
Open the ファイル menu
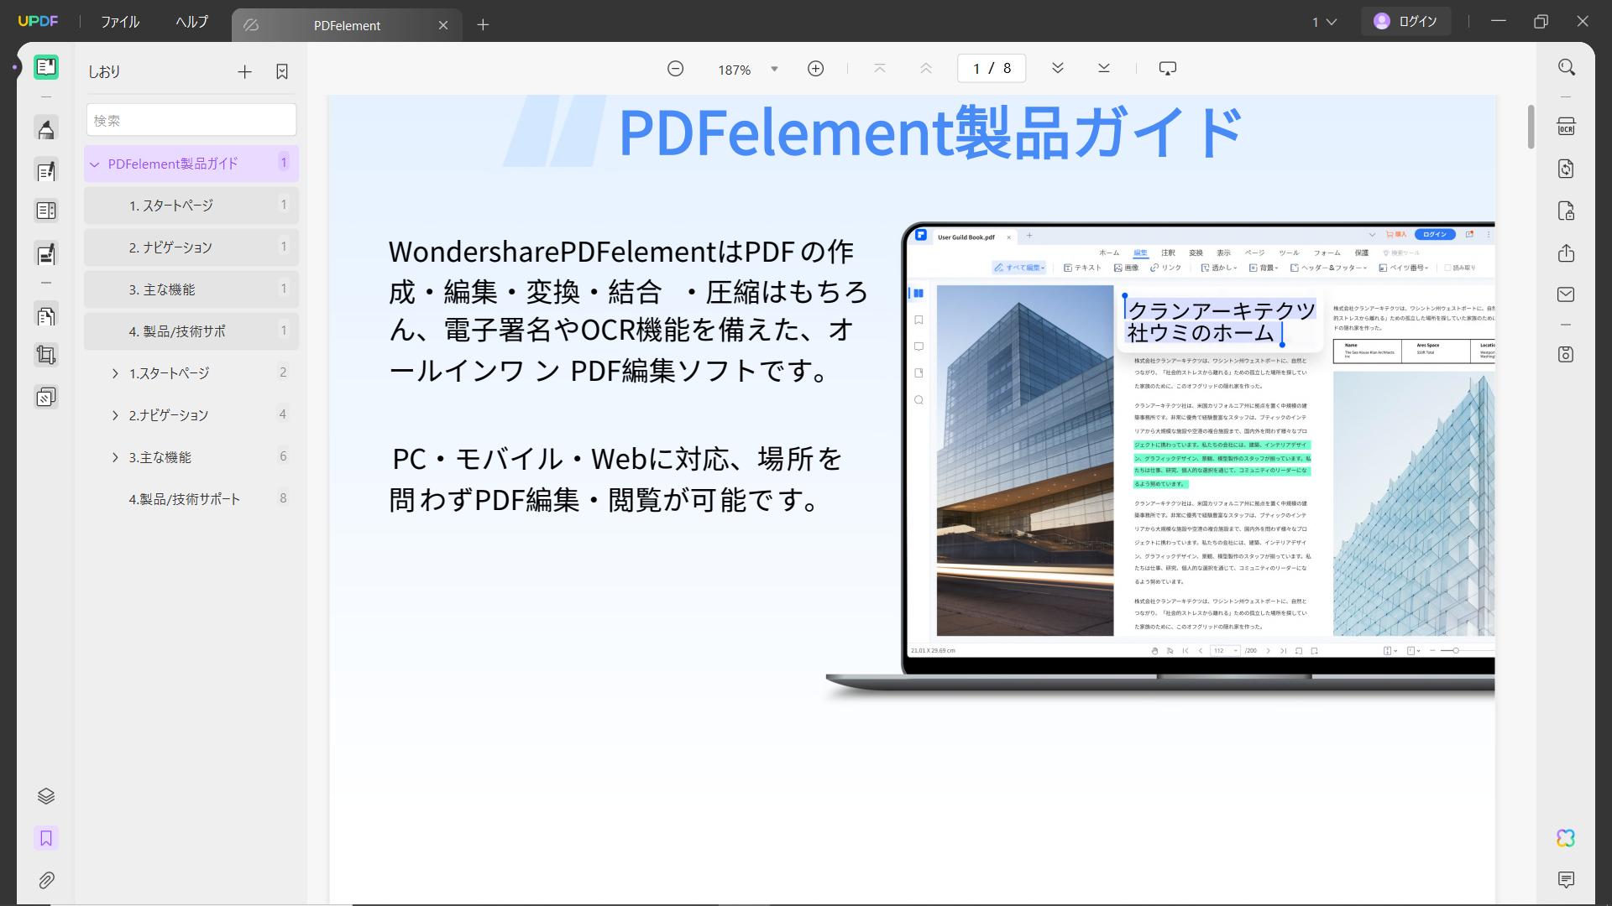(x=120, y=22)
